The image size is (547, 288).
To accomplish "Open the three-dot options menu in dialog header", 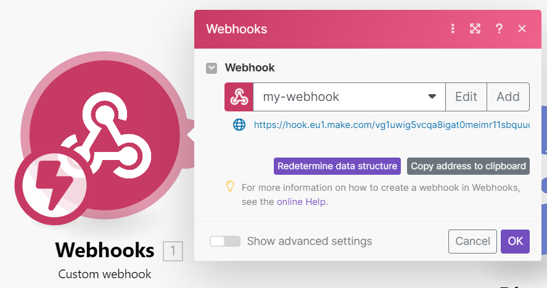I will pos(453,29).
